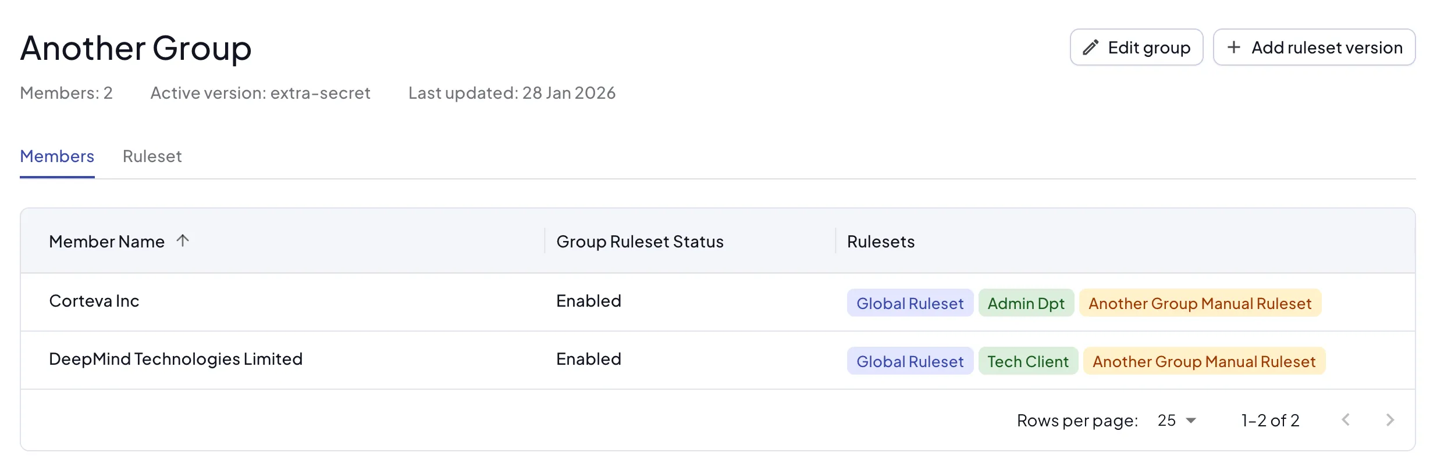
Task: Click the pencil icon in Edit group
Action: [1090, 48]
